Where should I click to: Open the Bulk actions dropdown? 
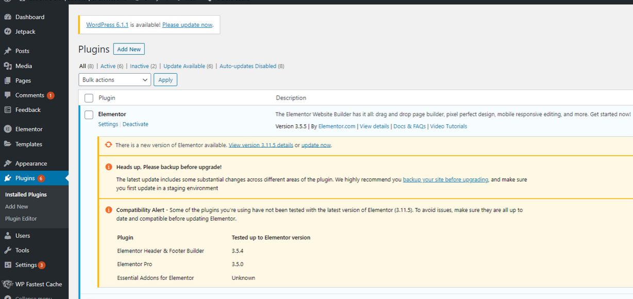[115, 80]
